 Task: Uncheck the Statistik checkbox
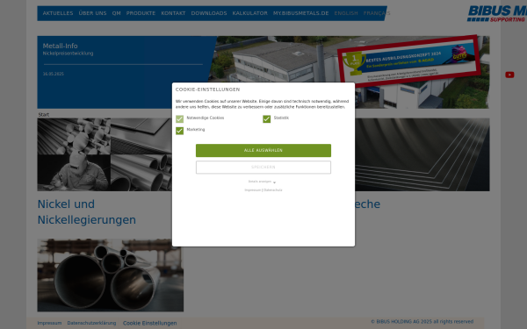pyautogui.click(x=266, y=118)
